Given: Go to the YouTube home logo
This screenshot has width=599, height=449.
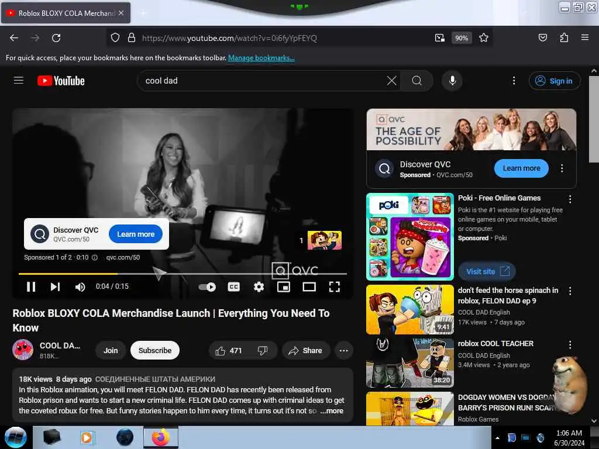Looking at the screenshot, I should (61, 81).
